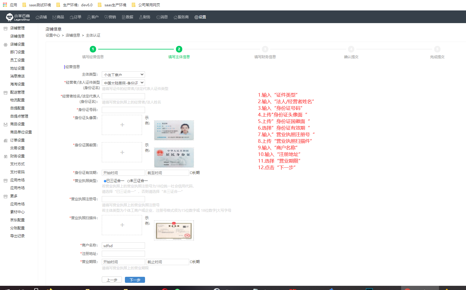466x290 pixels.
Task: Open the 主体类型 dropdown
Action: (123, 75)
